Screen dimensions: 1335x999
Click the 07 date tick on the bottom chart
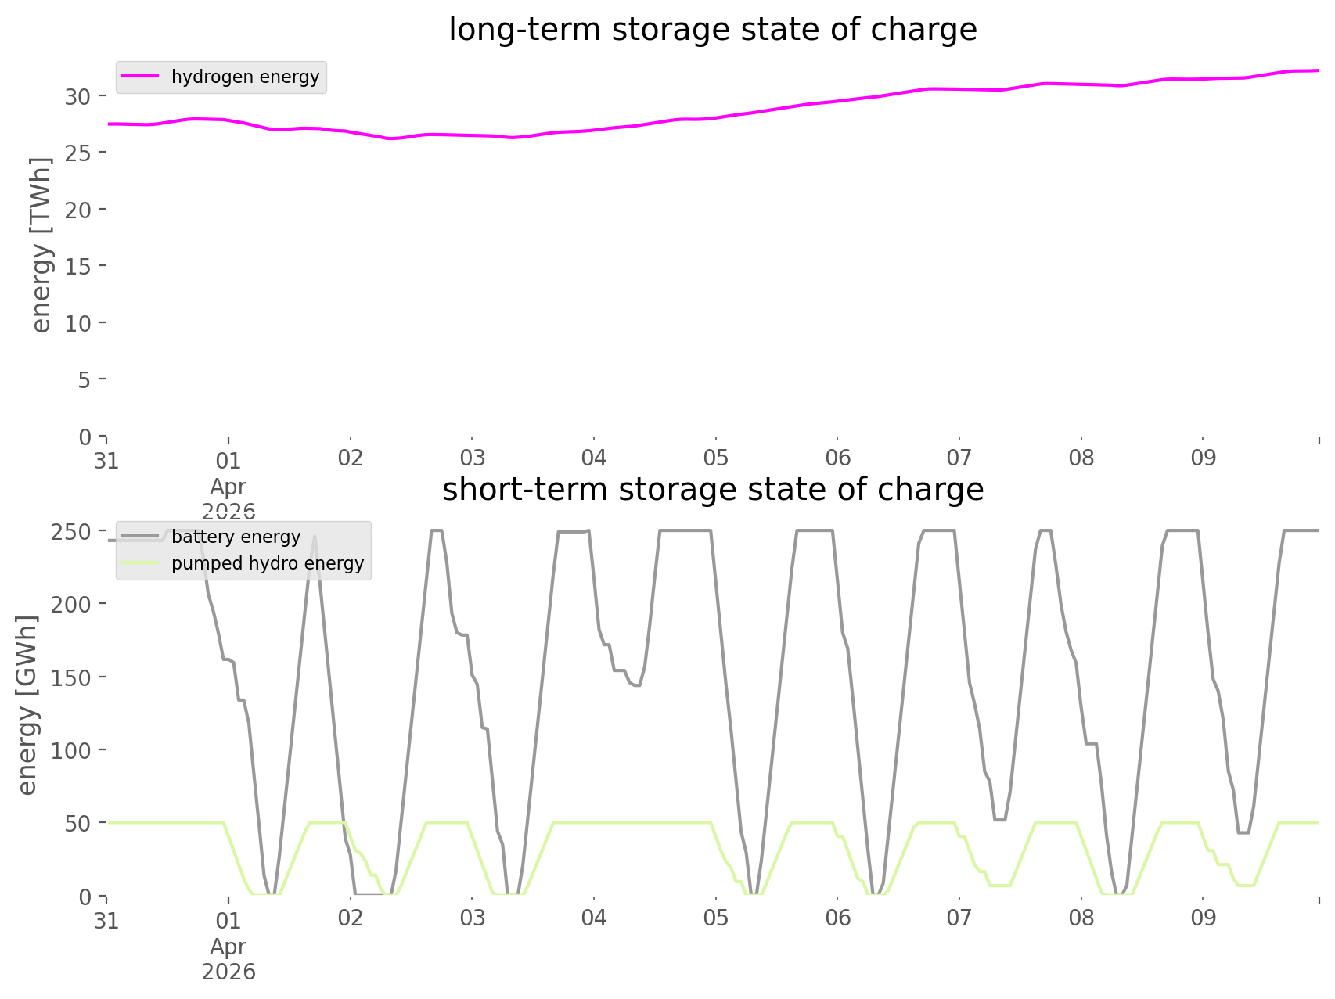(959, 918)
